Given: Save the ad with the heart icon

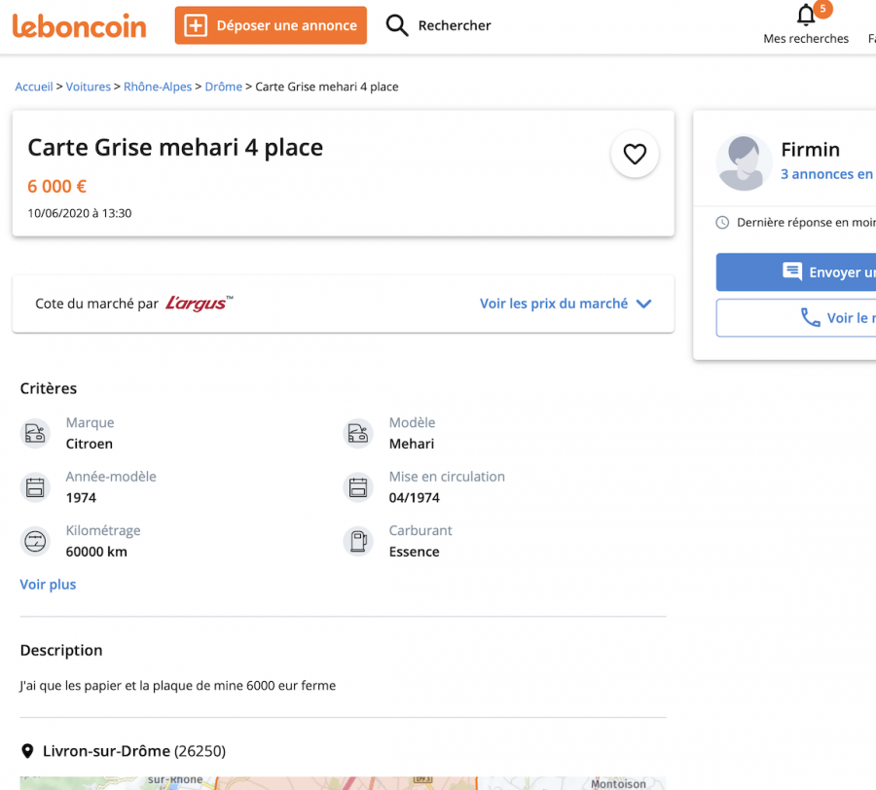Looking at the screenshot, I should [635, 154].
